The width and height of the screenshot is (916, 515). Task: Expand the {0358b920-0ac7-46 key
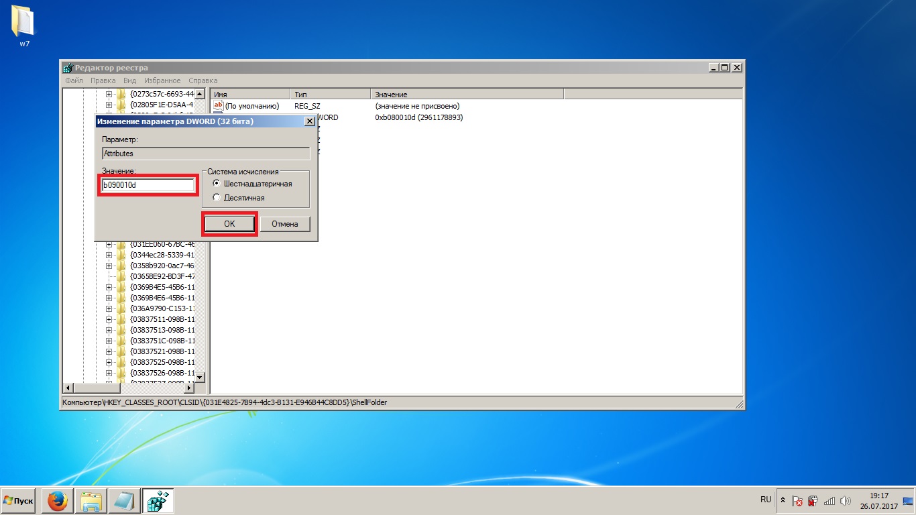[x=109, y=266]
